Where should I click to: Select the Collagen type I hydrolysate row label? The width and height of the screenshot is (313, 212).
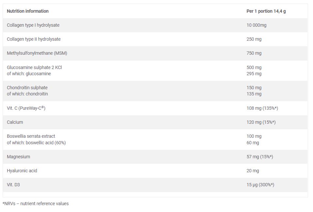[x=33, y=25]
